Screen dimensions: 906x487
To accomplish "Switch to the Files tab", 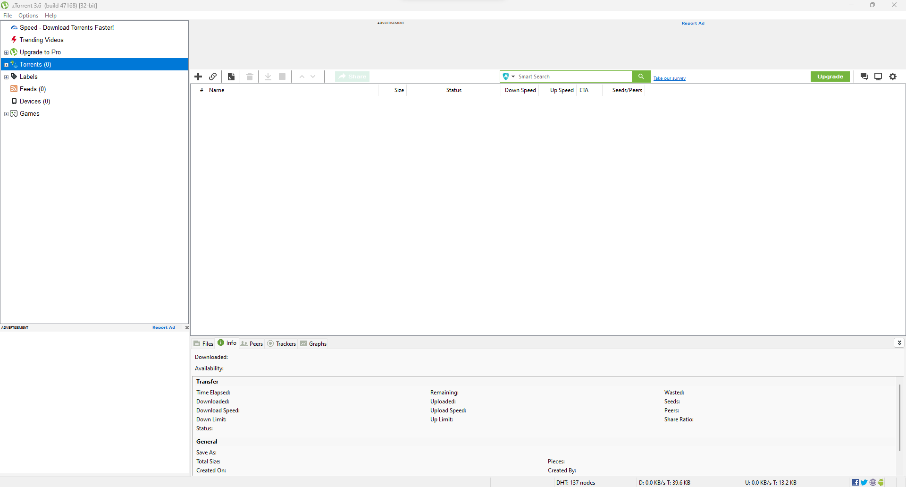I will [x=203, y=343].
